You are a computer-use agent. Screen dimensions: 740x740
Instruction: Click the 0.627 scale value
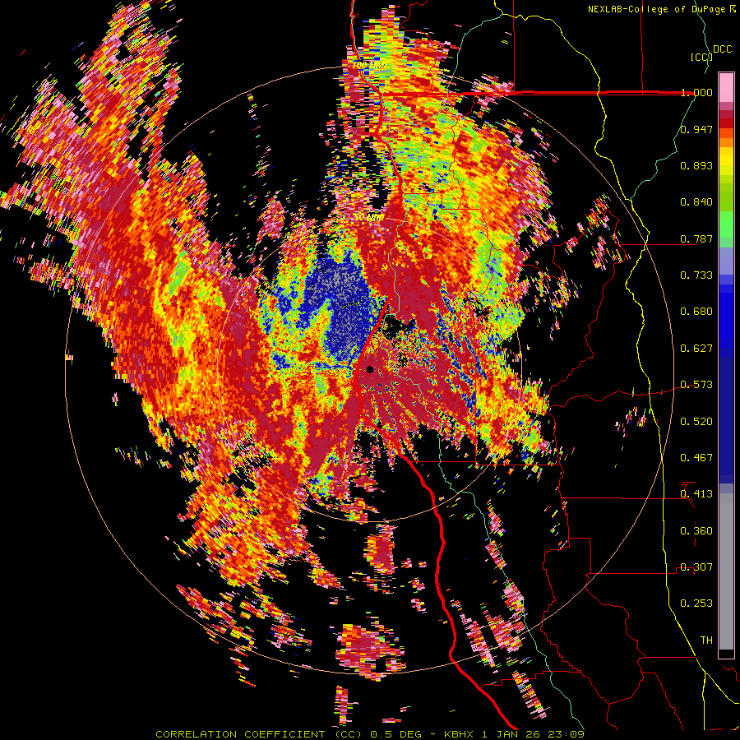(696, 349)
